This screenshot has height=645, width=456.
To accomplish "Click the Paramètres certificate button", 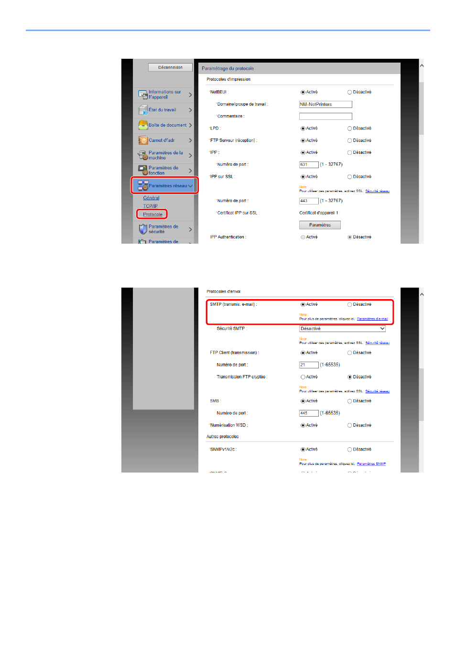I will [x=320, y=225].
